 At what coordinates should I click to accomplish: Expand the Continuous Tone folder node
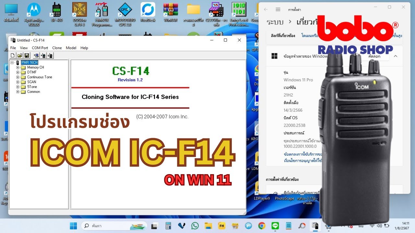pos(18,77)
